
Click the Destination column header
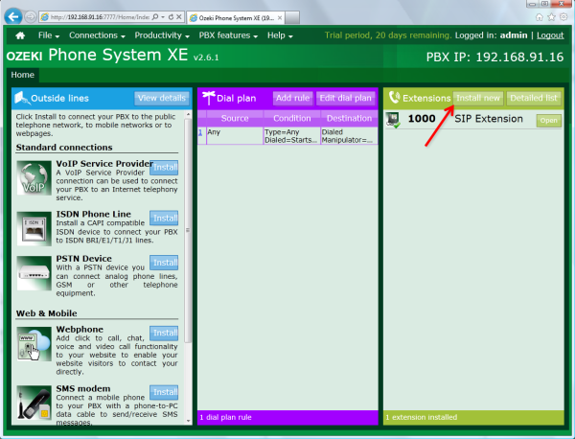coord(349,119)
